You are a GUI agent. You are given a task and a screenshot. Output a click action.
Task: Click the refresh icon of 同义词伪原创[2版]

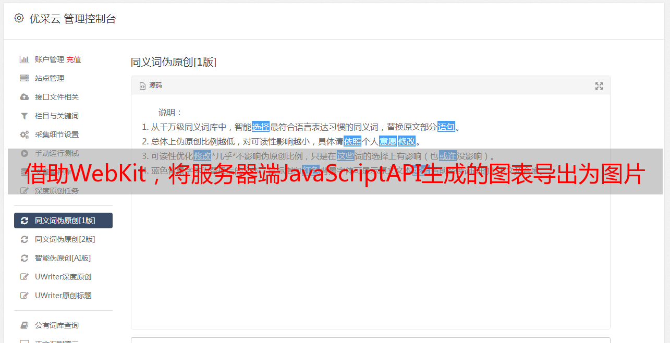pyautogui.click(x=24, y=239)
